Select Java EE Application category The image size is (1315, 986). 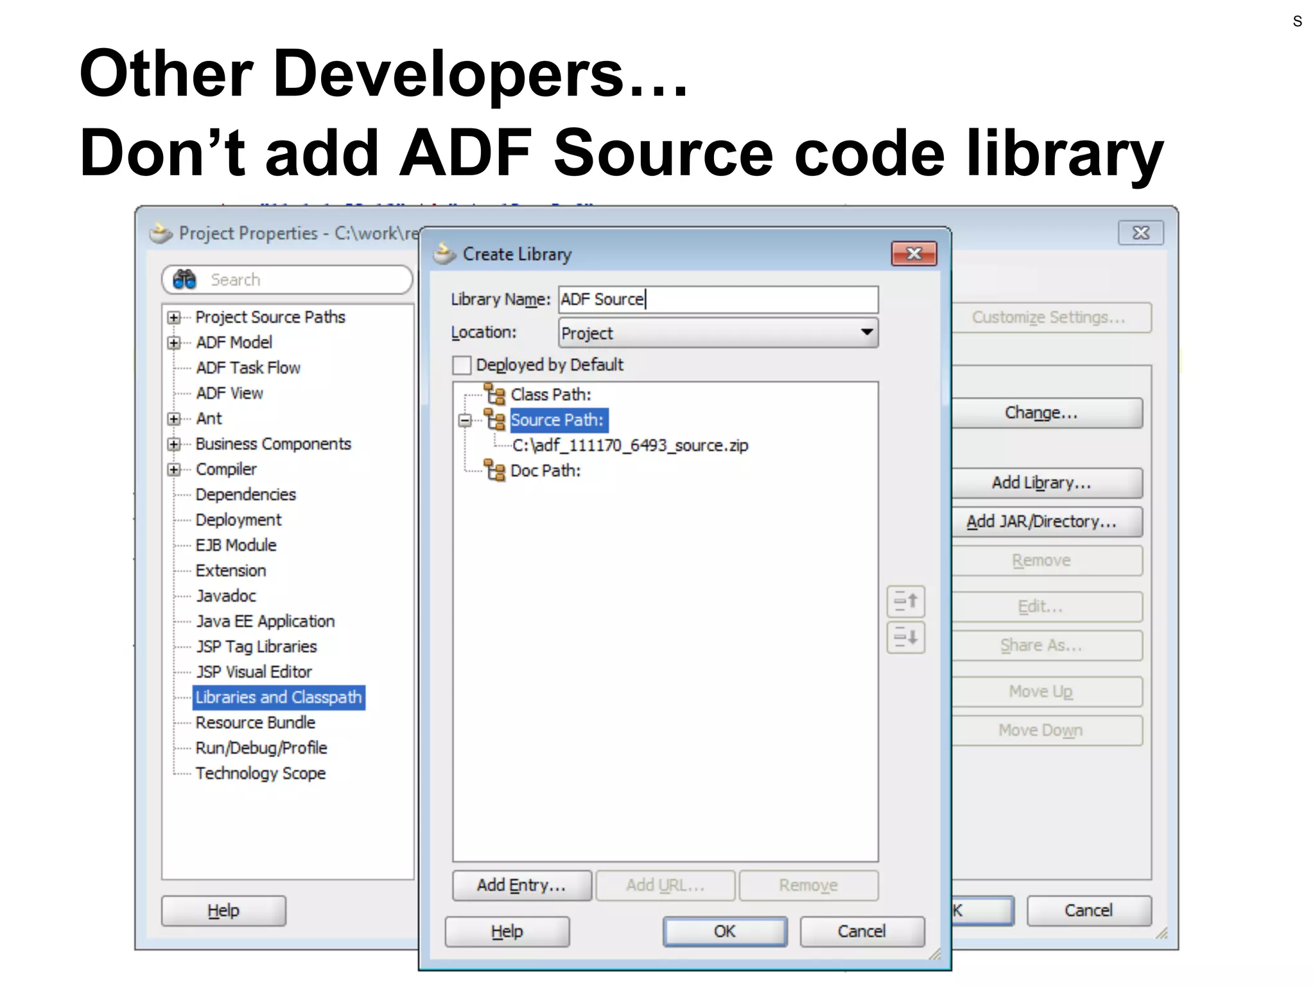(265, 621)
